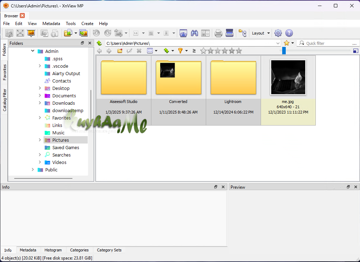
Task: Click the Rotate counter-clockwise icon
Action: pos(97,33)
